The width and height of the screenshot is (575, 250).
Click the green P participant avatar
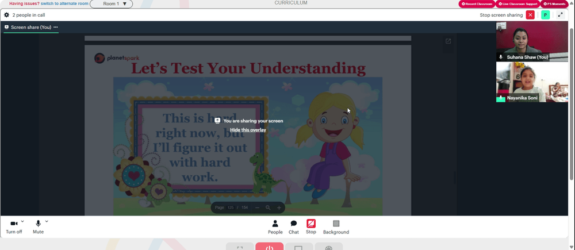click(545, 15)
